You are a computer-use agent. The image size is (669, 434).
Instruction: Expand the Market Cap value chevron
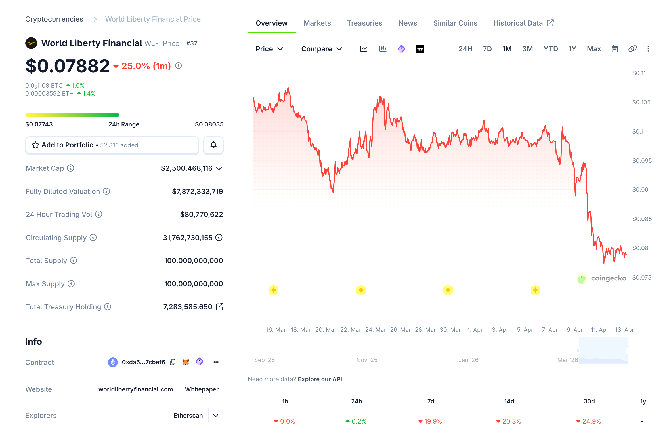(x=219, y=168)
